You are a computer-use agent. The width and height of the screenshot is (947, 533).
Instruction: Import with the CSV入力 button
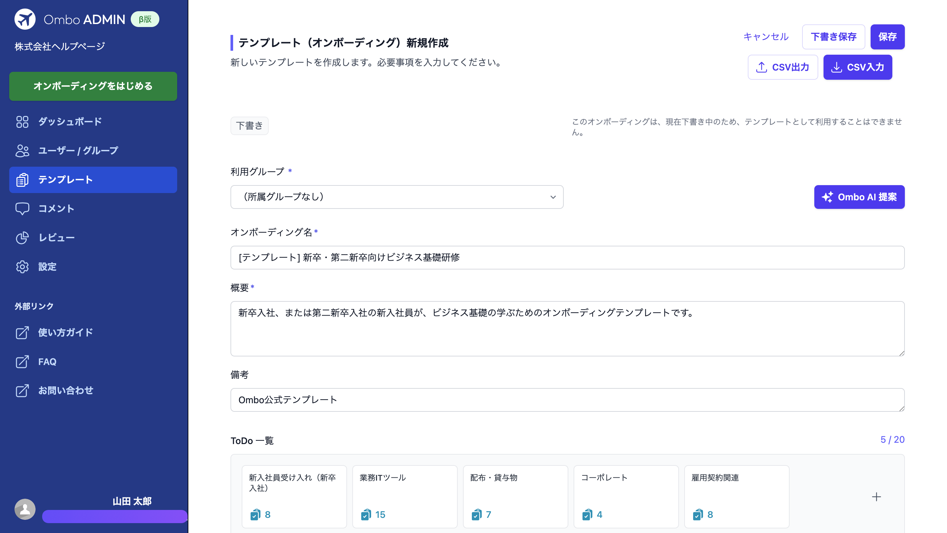(x=858, y=67)
